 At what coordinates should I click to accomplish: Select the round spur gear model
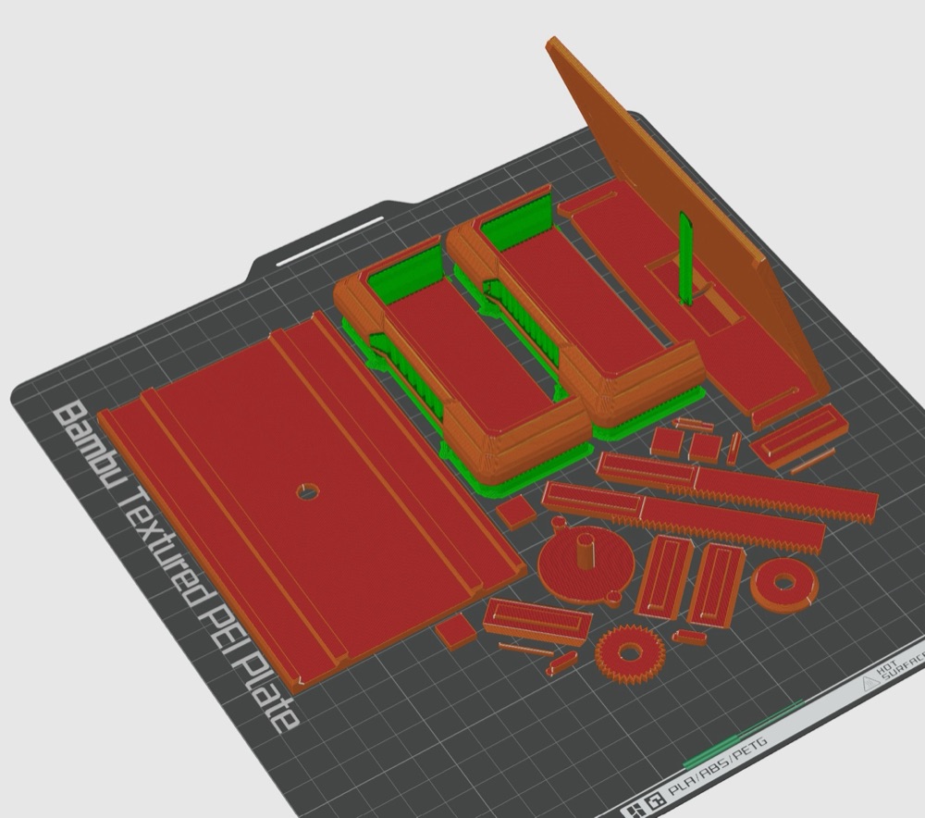click(630, 654)
